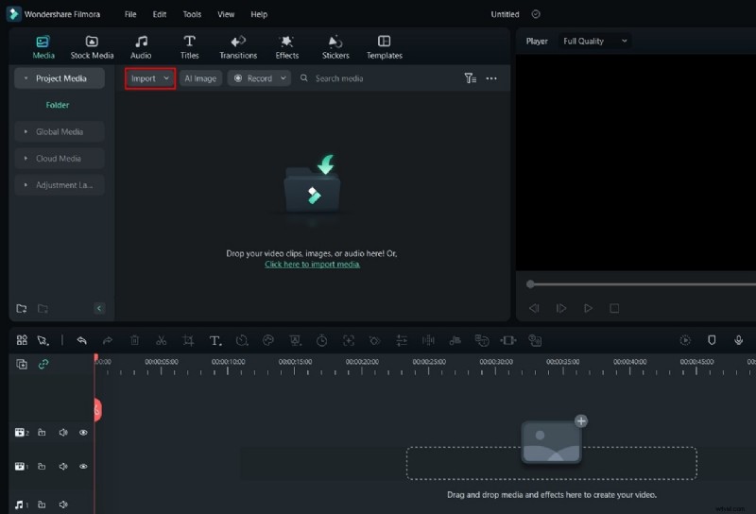Add text with the Text tool
The image size is (756, 514).
click(x=215, y=340)
